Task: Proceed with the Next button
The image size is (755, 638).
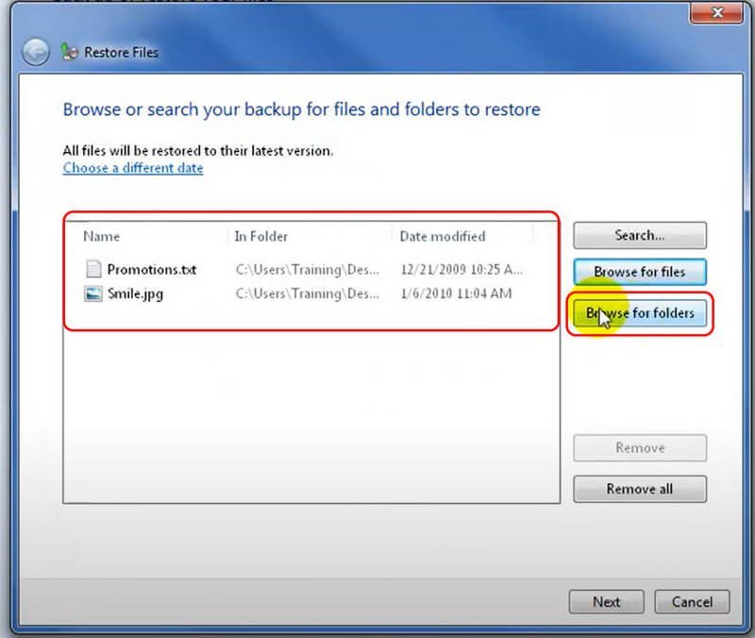Action: point(606,602)
